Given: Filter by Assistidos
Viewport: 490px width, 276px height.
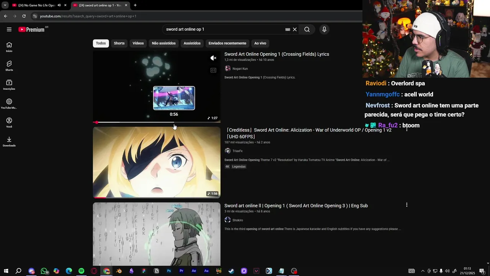Looking at the screenshot, I should coord(192,43).
